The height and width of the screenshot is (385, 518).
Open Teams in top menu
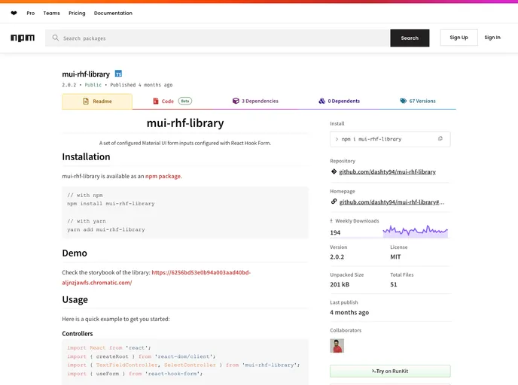(x=51, y=14)
